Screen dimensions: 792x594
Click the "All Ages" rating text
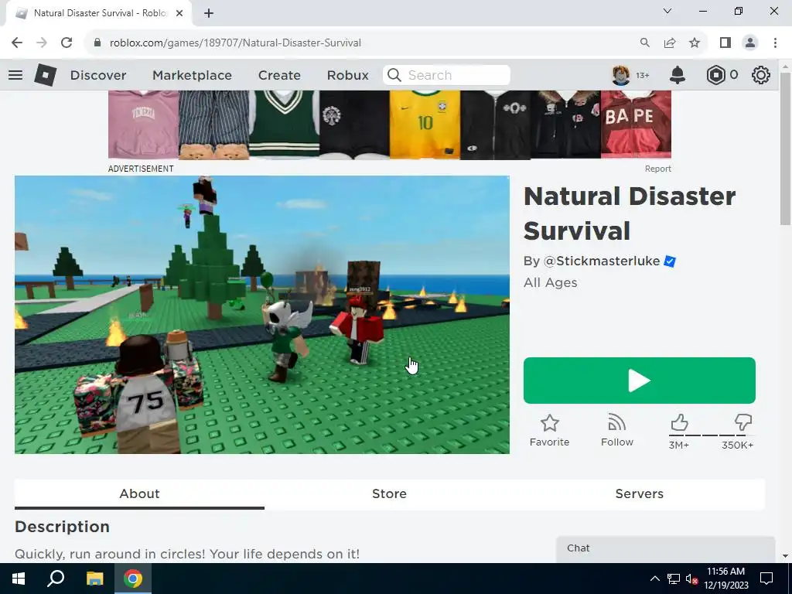click(550, 283)
